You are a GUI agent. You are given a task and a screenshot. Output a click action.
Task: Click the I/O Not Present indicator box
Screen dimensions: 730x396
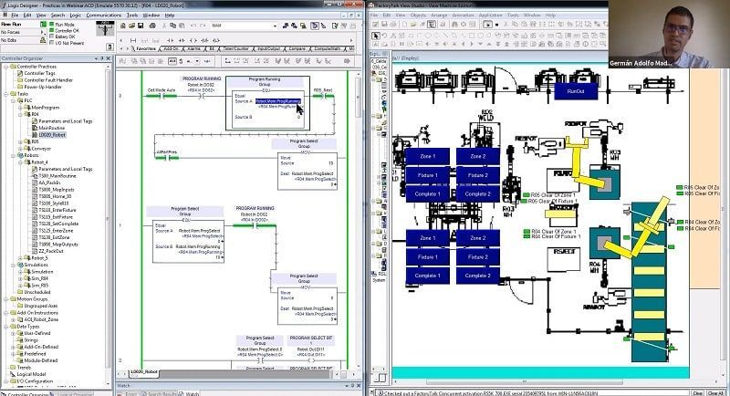[52, 42]
